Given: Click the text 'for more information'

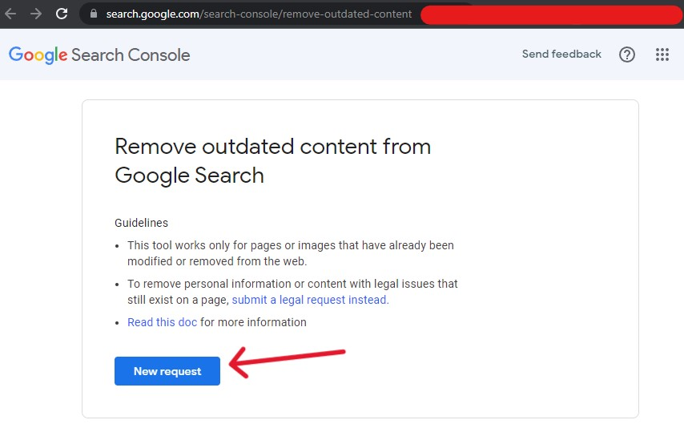Looking at the screenshot, I should pos(253,322).
